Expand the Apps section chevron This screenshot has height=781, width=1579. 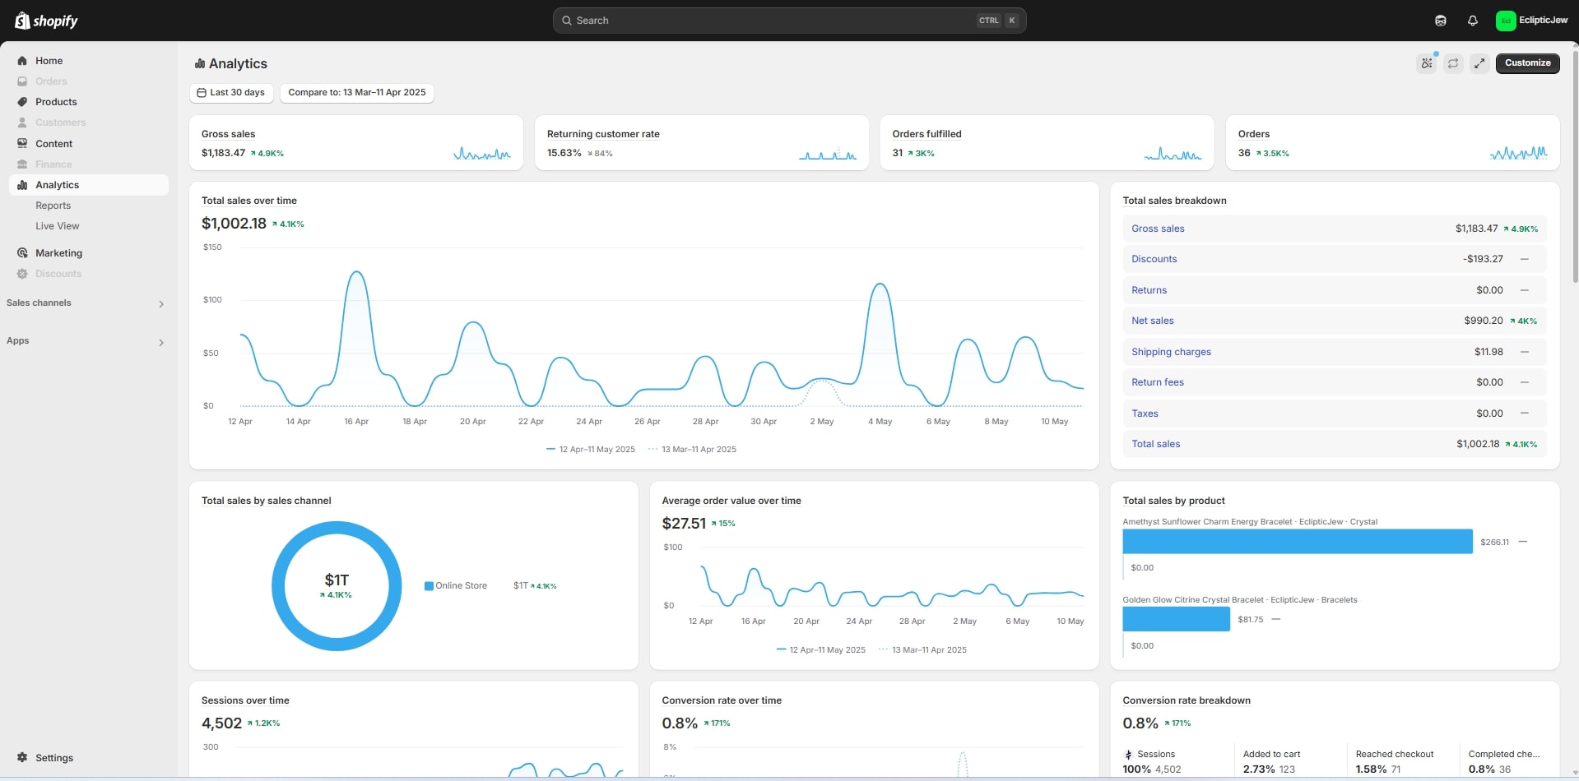[160, 342]
